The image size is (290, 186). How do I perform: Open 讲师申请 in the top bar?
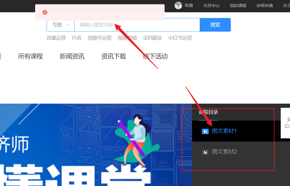(264, 5)
